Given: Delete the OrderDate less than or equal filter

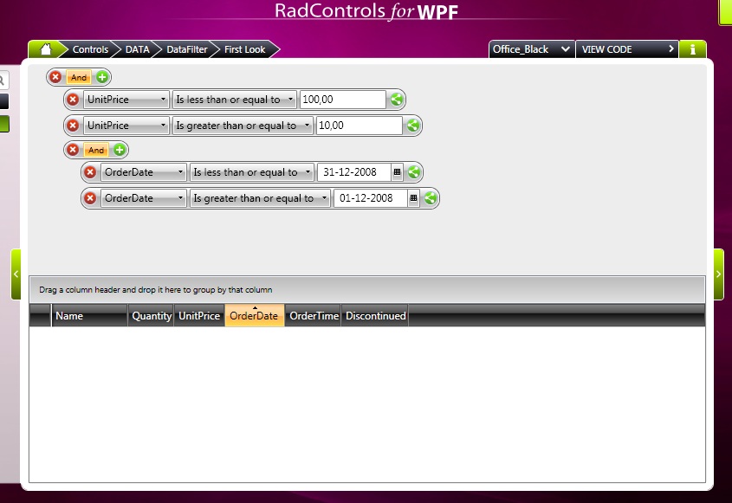Looking at the screenshot, I should click(x=90, y=172).
